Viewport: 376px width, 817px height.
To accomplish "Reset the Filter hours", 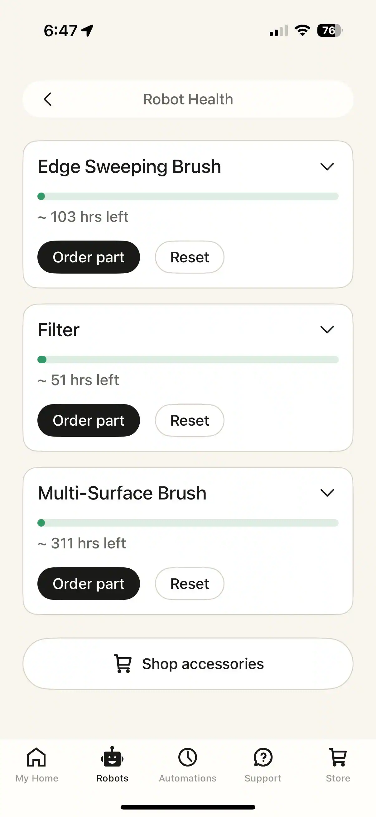I will click(190, 420).
